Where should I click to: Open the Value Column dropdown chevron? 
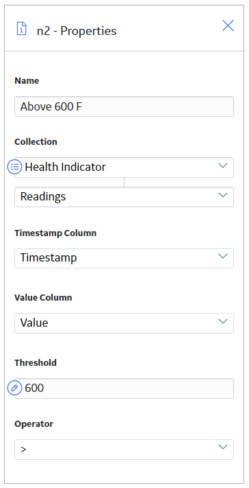click(x=223, y=321)
